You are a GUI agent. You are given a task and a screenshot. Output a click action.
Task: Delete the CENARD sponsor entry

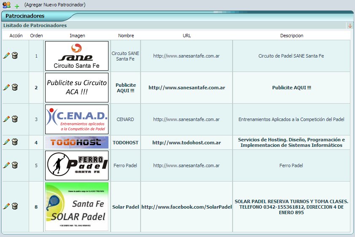point(15,119)
